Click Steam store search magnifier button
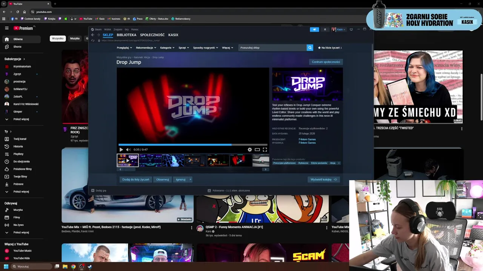This screenshot has height=271, width=483. [x=310, y=48]
